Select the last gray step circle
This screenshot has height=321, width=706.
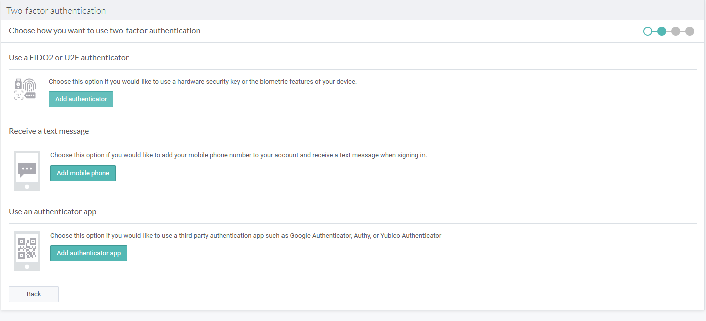pyautogui.click(x=690, y=31)
